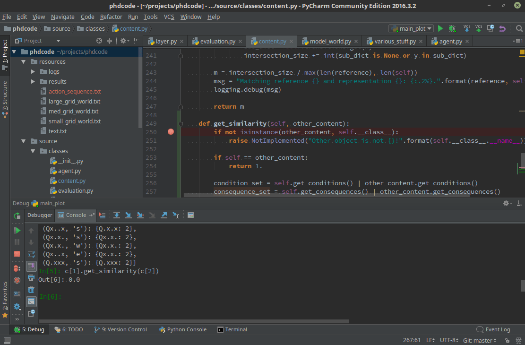Open the main_plot run configuration dropdown
The width and height of the screenshot is (525, 345).
point(411,28)
